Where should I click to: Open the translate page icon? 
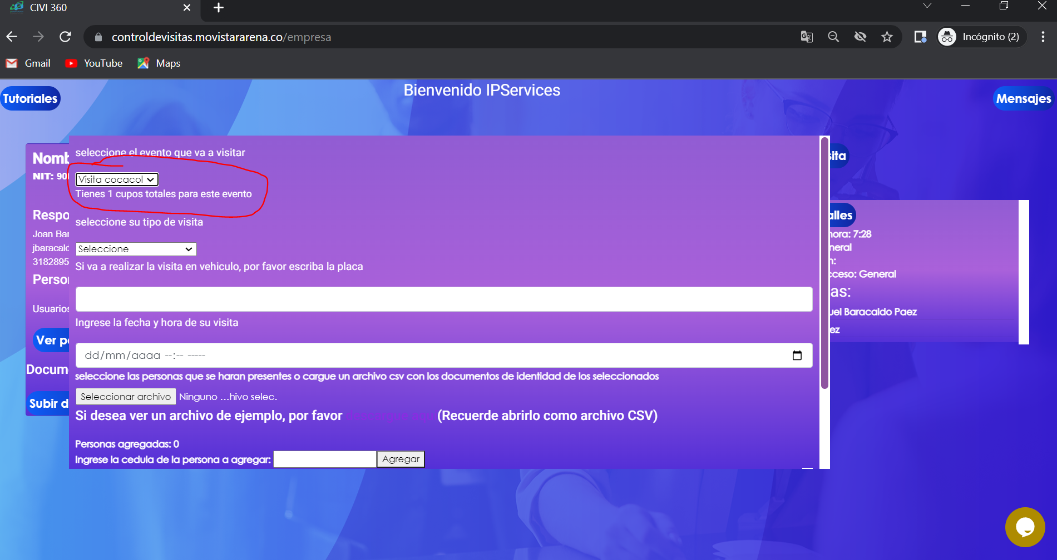[807, 37]
